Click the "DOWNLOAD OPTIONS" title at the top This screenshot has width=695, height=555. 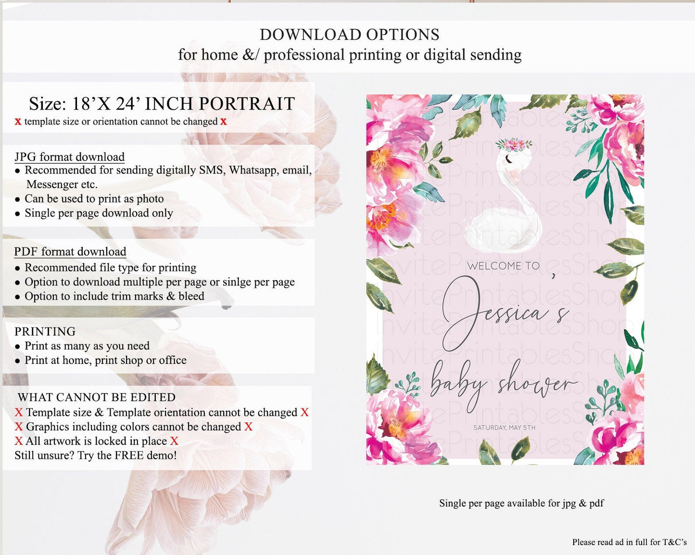(349, 35)
